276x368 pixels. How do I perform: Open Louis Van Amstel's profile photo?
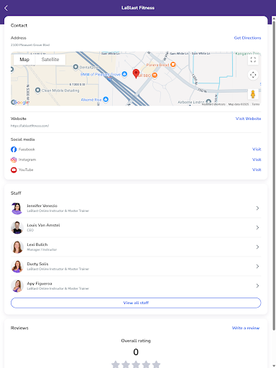pyautogui.click(x=17, y=228)
